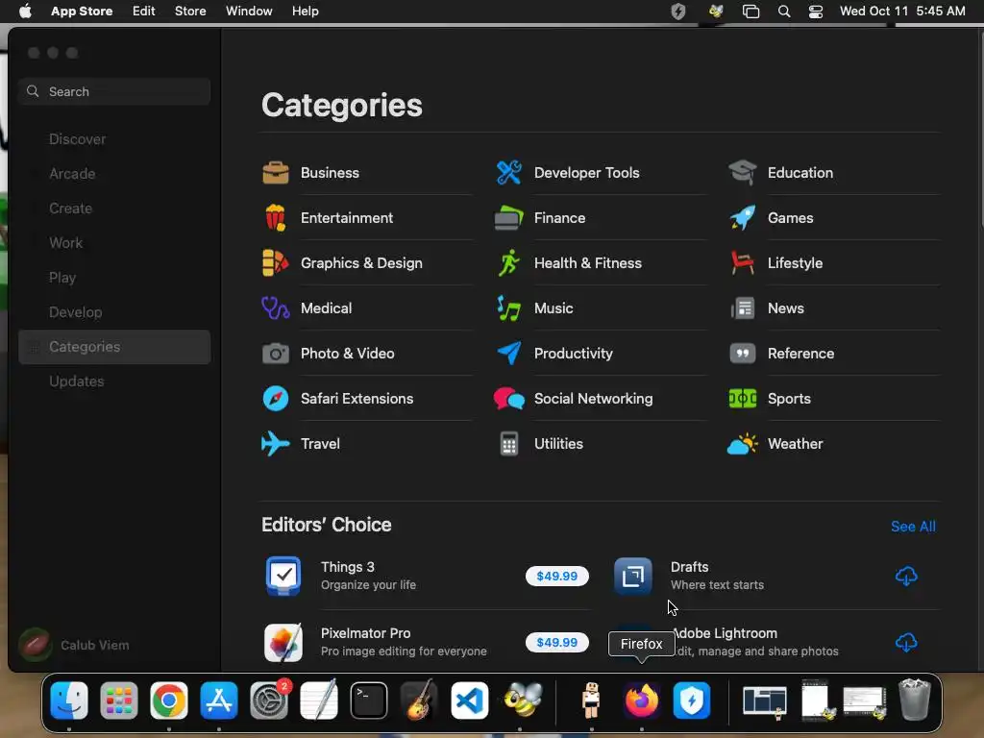Download Drafts via its cloud icon
The width and height of the screenshot is (984, 738).
point(906,577)
